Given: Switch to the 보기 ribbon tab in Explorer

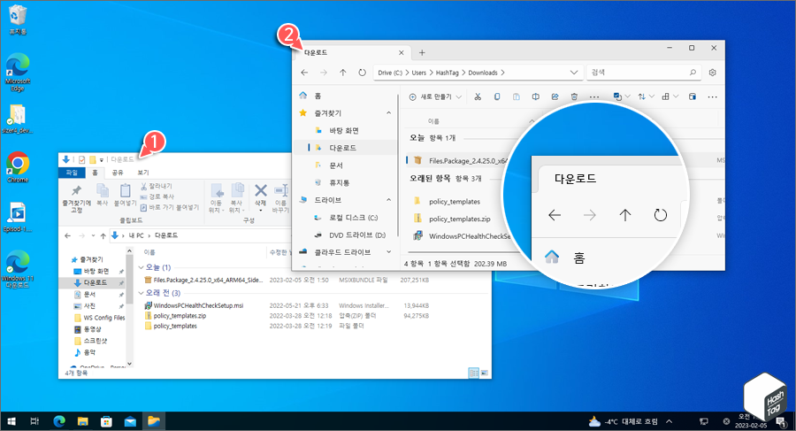Looking at the screenshot, I should (143, 173).
